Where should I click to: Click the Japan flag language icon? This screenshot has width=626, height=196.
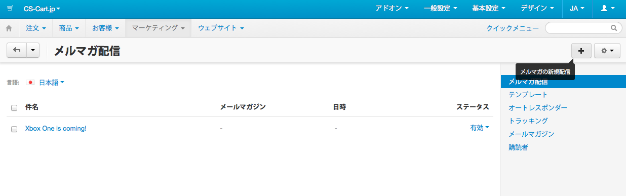pos(30,82)
